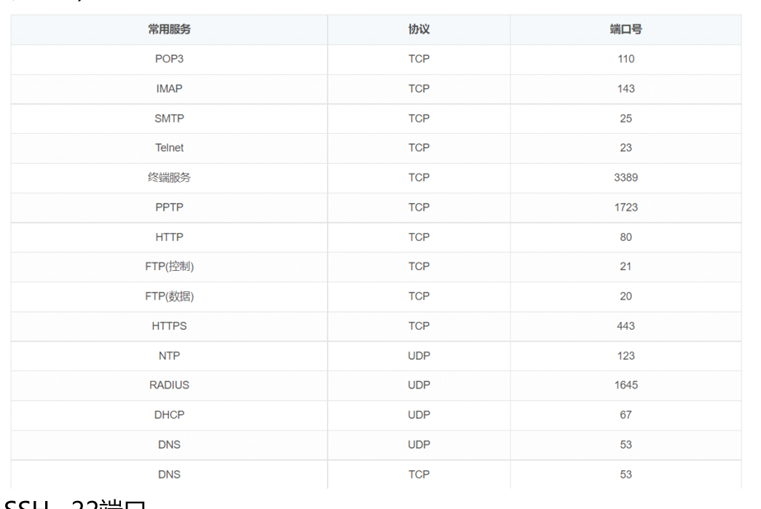
Task: Click port number 25 for SMTP
Action: 626,119
